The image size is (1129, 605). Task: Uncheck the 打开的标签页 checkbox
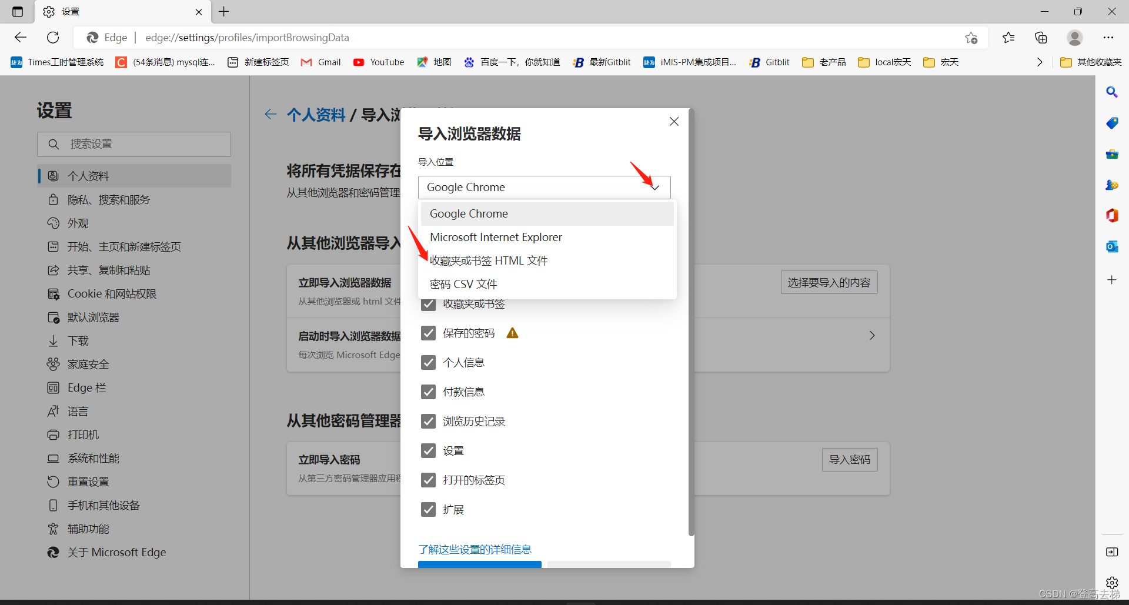429,480
